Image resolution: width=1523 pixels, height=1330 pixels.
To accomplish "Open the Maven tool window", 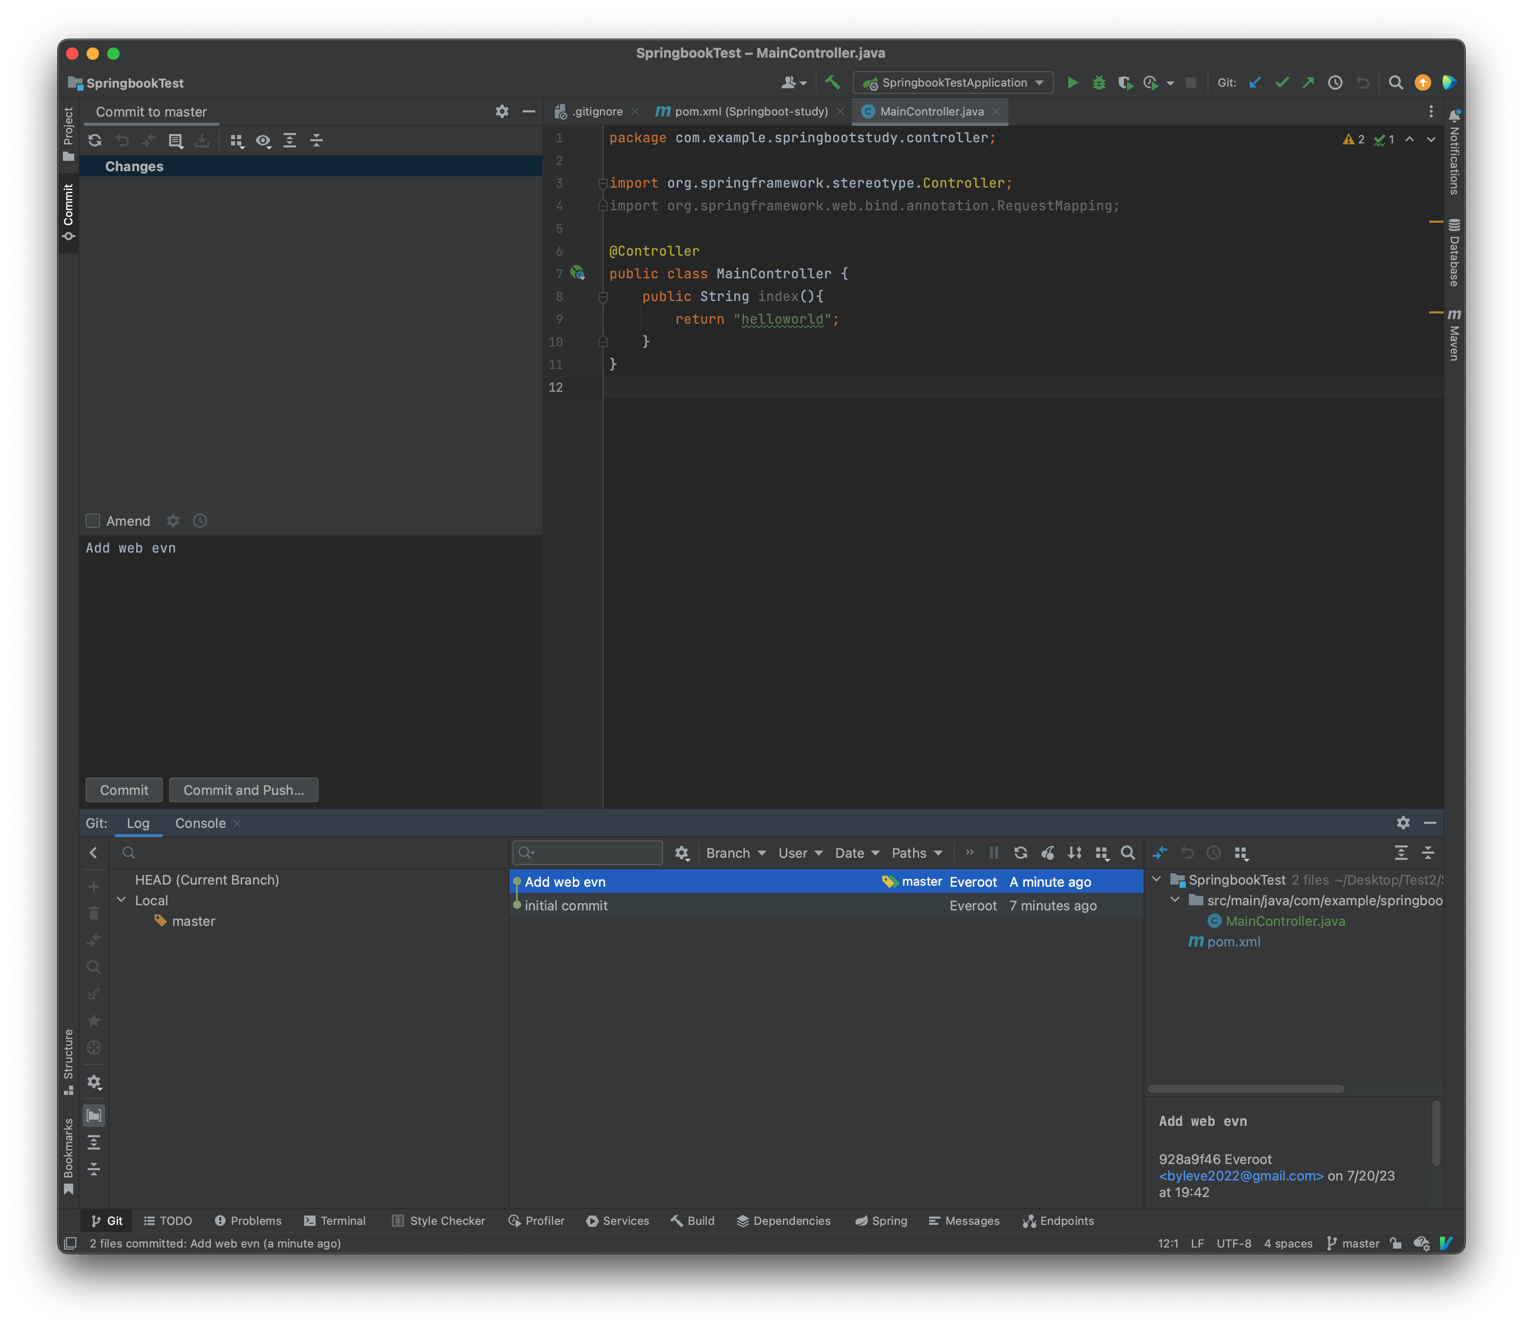I will tap(1454, 335).
